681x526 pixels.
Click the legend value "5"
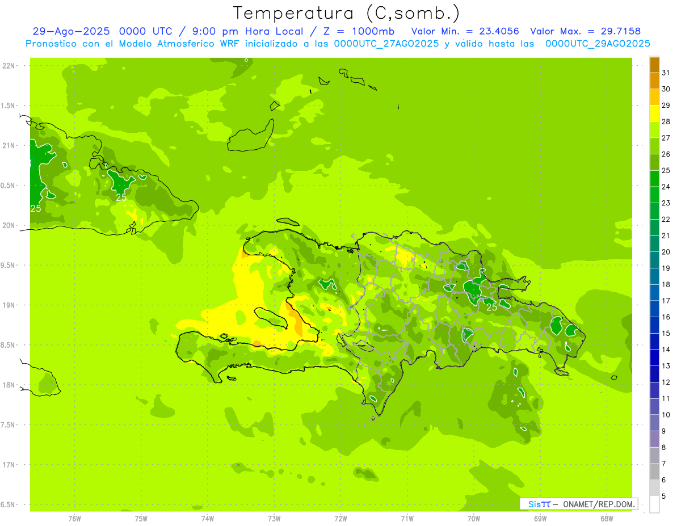(x=664, y=496)
